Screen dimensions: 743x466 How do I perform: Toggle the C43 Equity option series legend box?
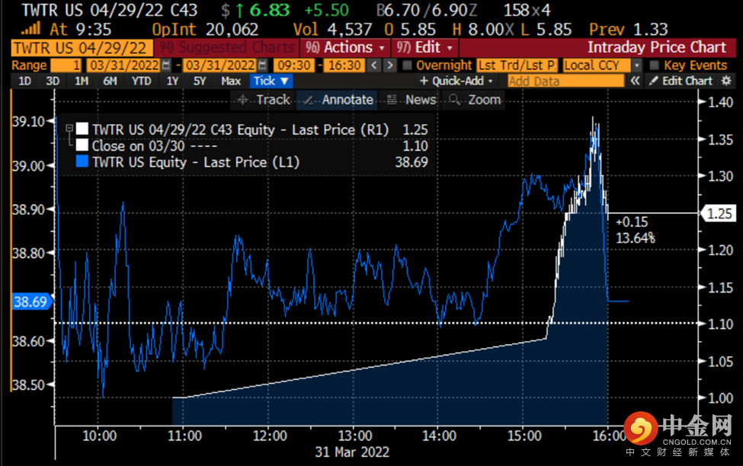pos(82,129)
